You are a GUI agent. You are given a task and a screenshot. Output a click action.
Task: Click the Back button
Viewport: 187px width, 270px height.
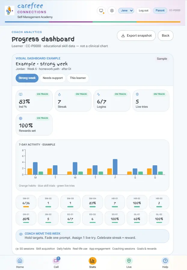166,35
